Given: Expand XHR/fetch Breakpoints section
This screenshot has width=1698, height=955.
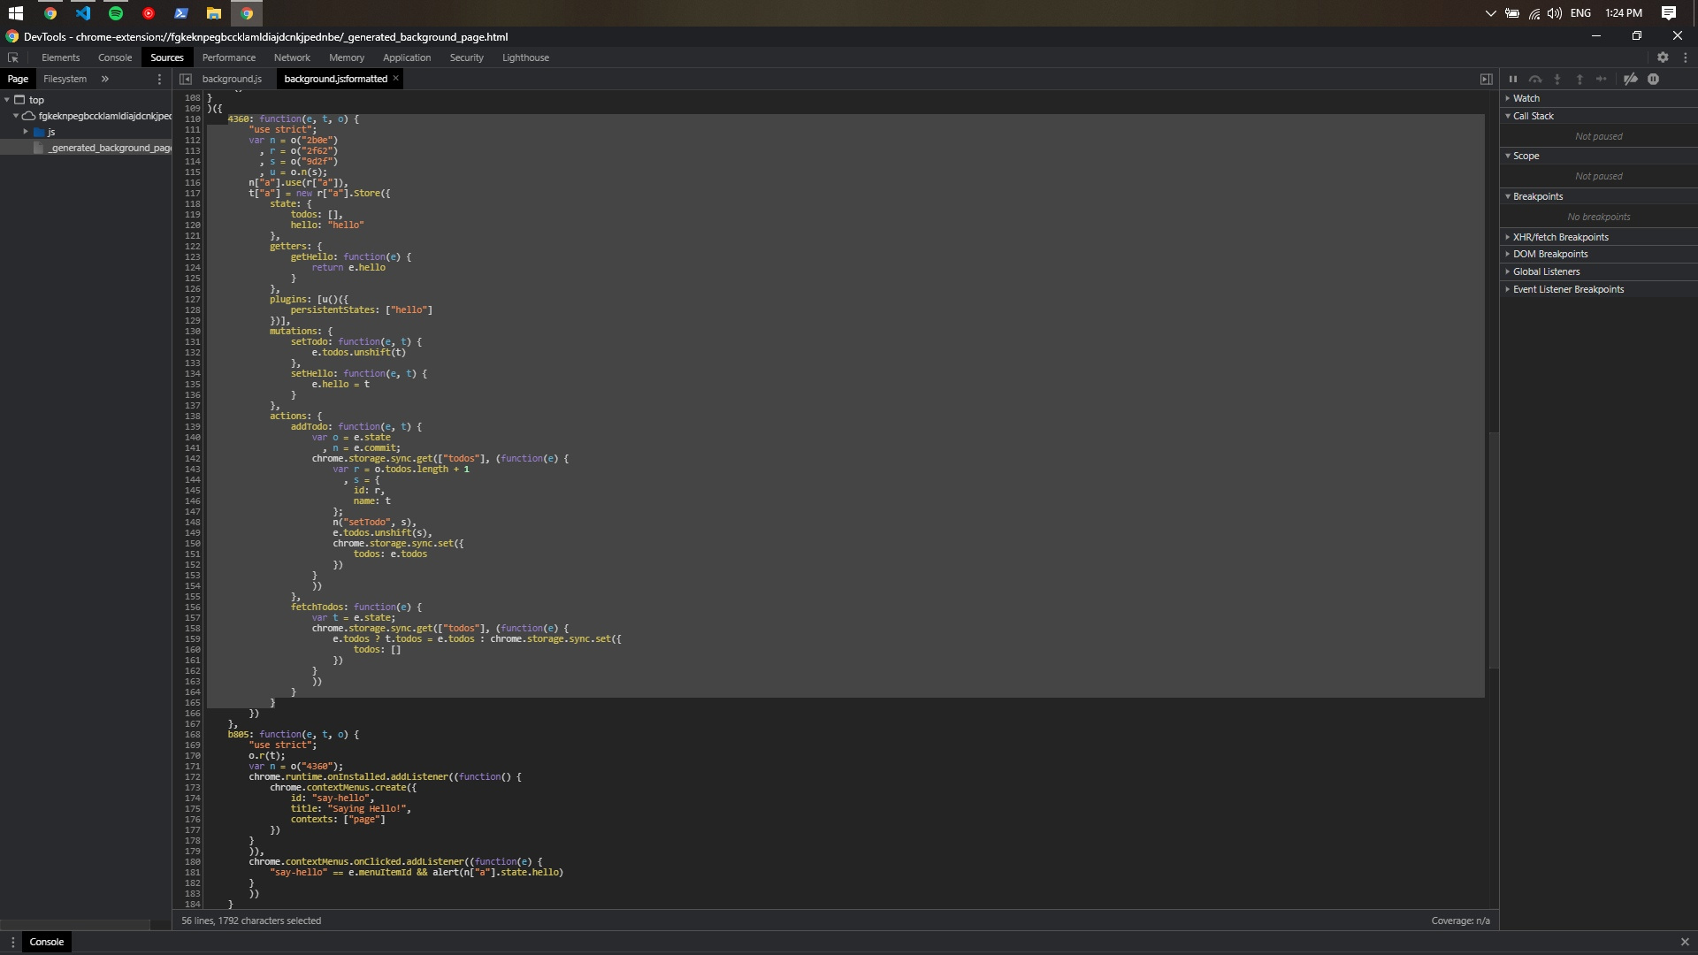Looking at the screenshot, I should (1560, 237).
